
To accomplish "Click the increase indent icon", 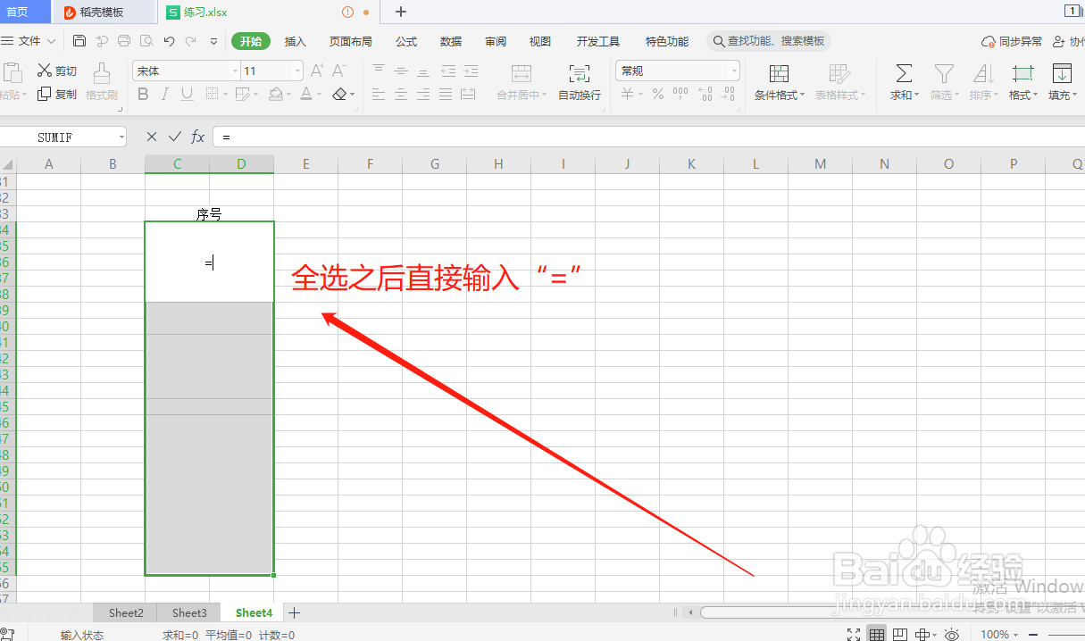I will coord(470,71).
